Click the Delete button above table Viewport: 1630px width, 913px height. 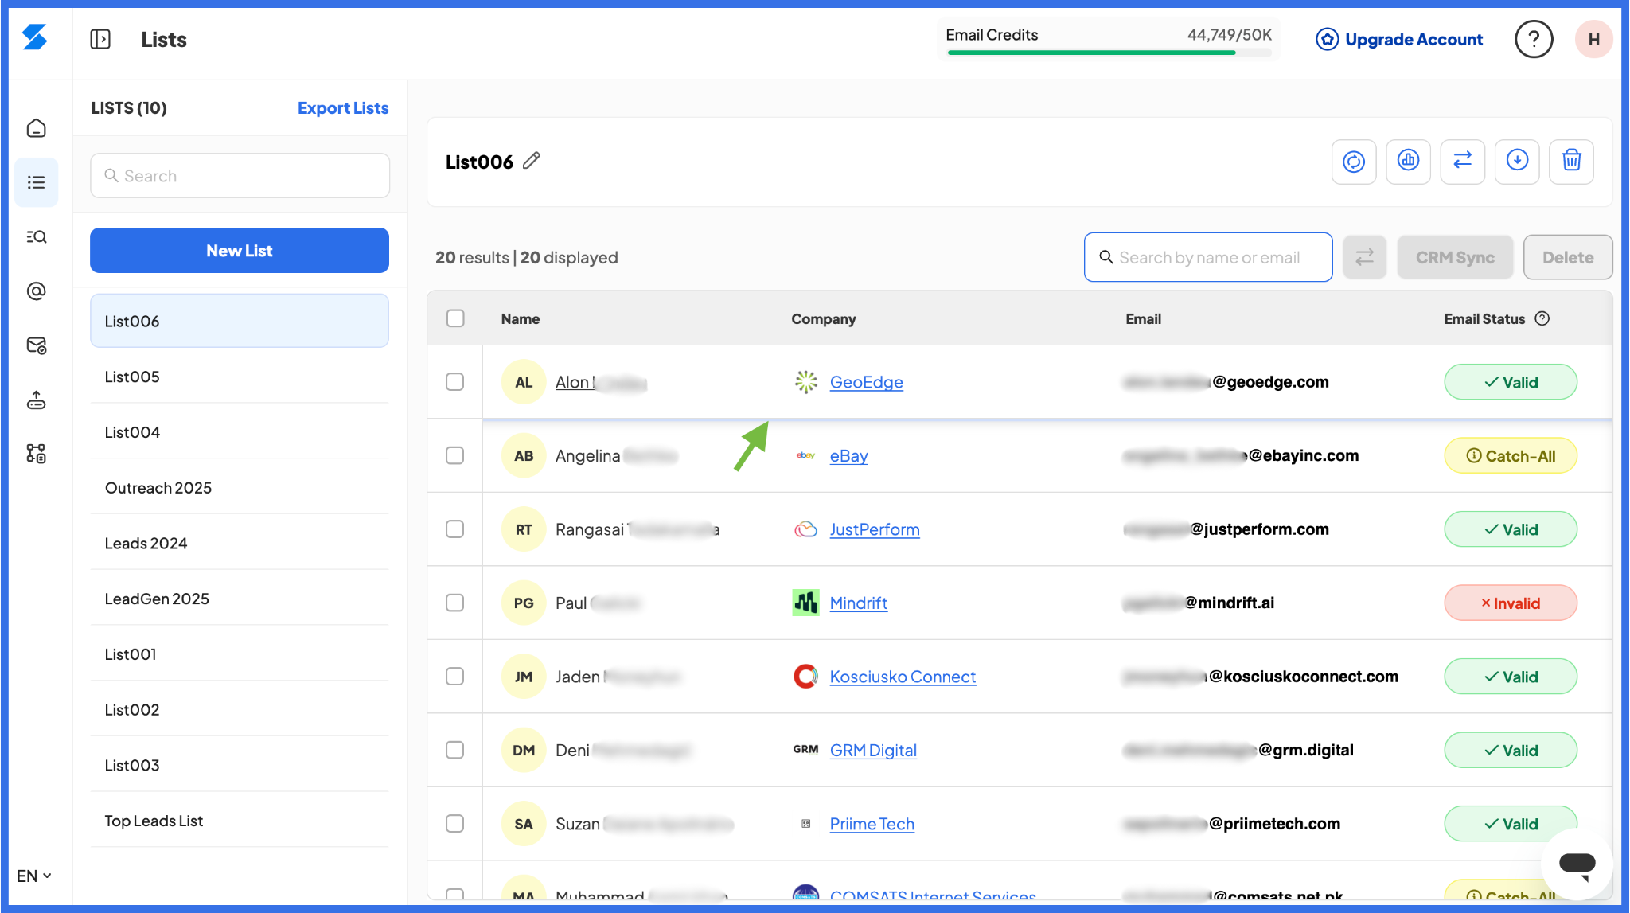[1568, 257]
